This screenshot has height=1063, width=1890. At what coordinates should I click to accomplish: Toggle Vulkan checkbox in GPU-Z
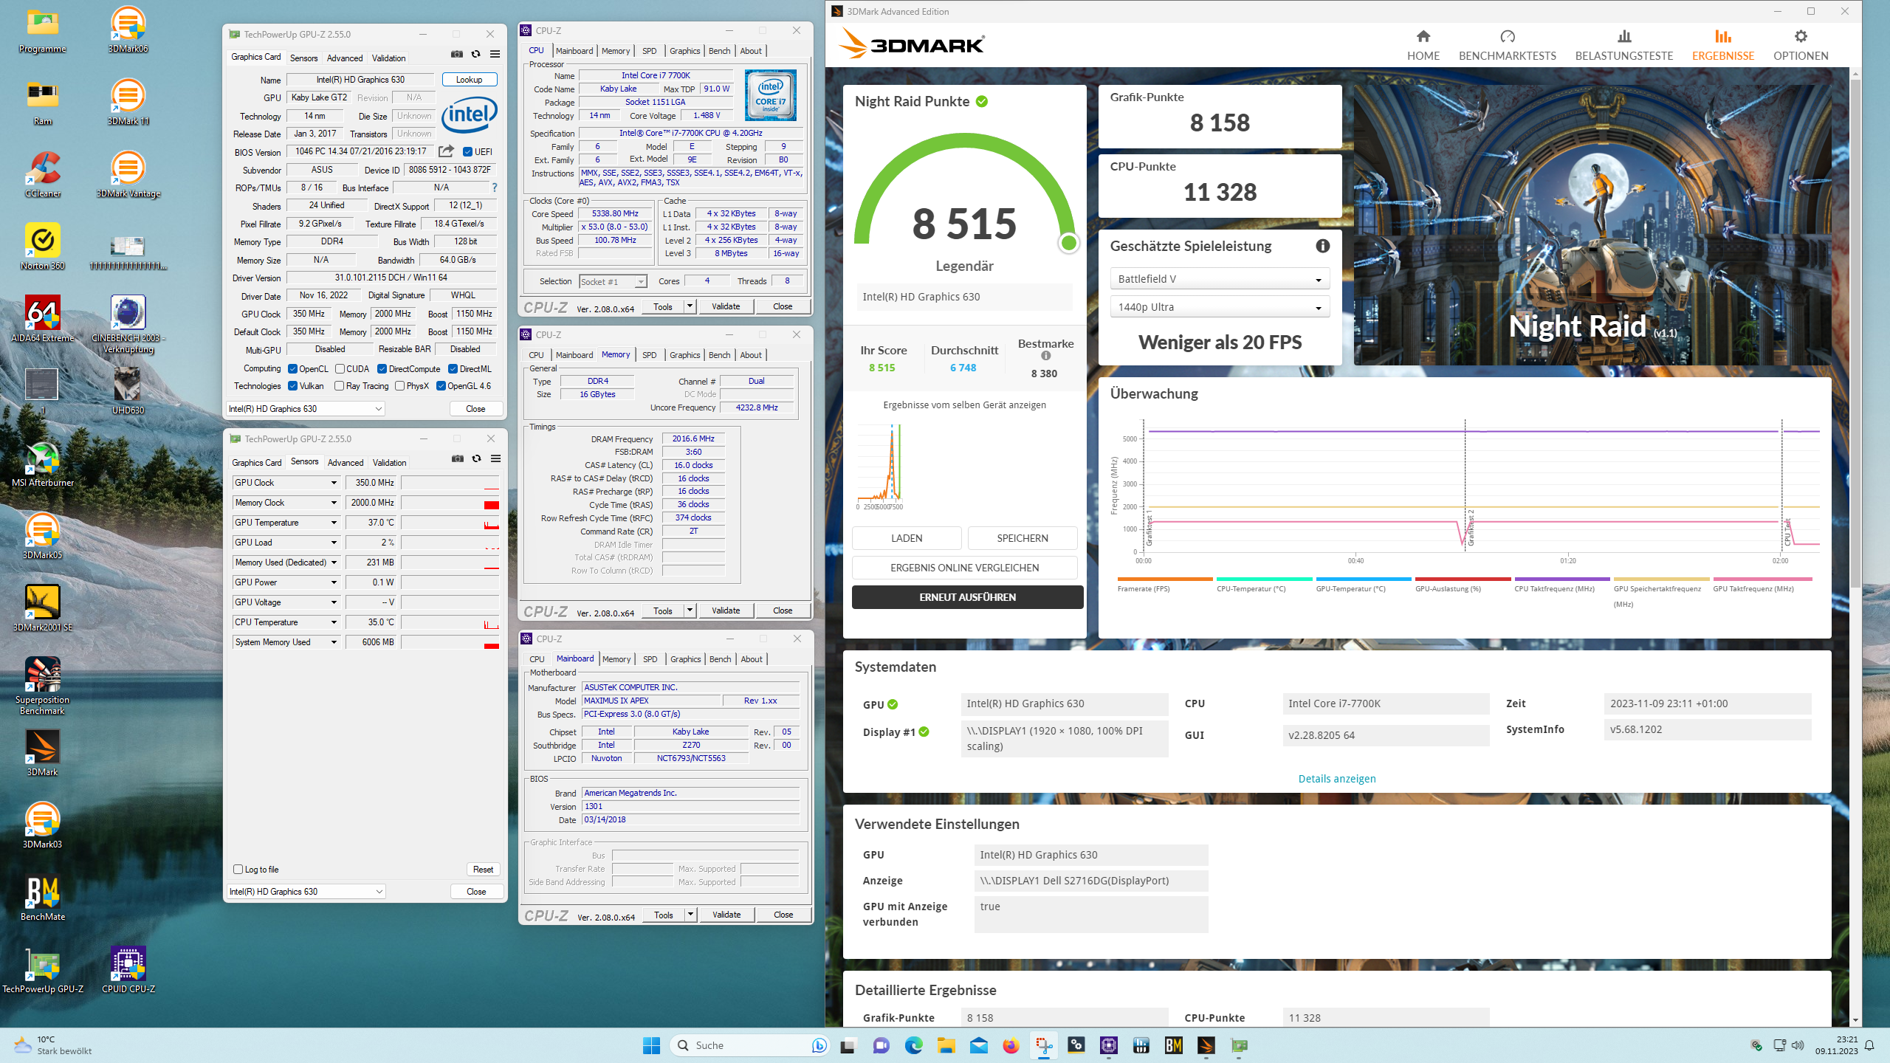coord(292,386)
